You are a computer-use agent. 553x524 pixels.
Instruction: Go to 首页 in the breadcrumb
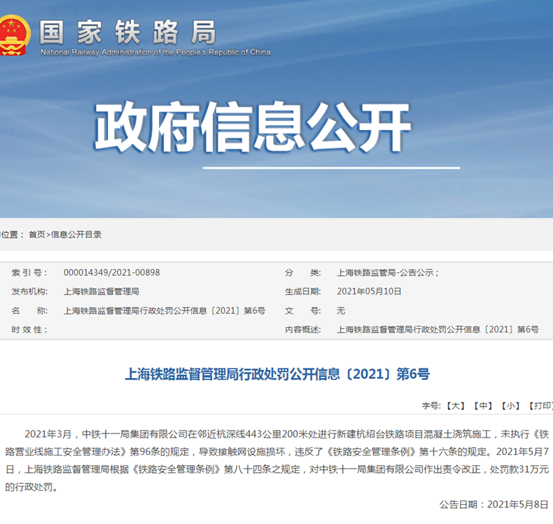tap(37, 234)
